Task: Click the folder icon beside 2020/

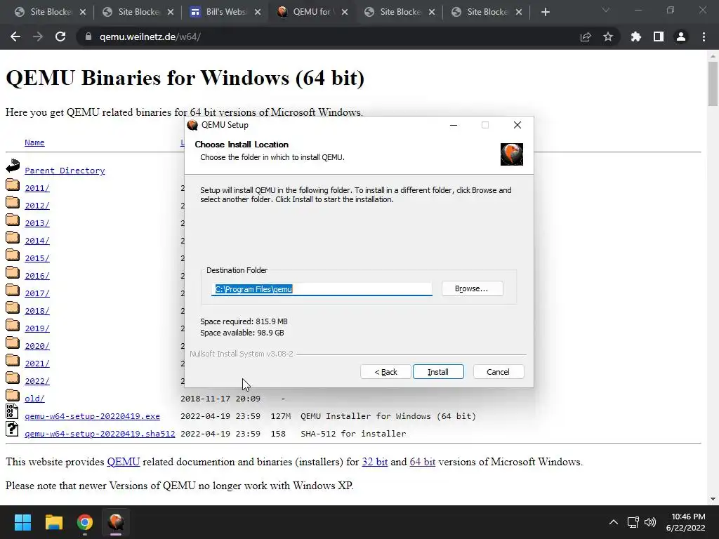Action: click(x=13, y=342)
